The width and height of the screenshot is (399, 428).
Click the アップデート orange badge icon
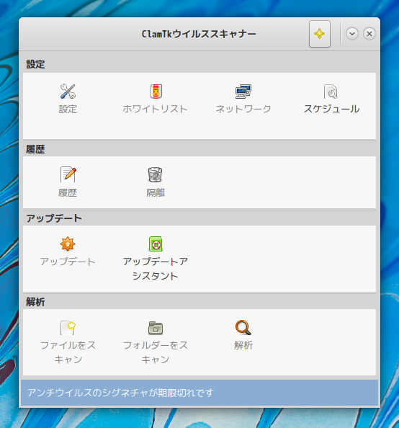pyautogui.click(x=68, y=244)
